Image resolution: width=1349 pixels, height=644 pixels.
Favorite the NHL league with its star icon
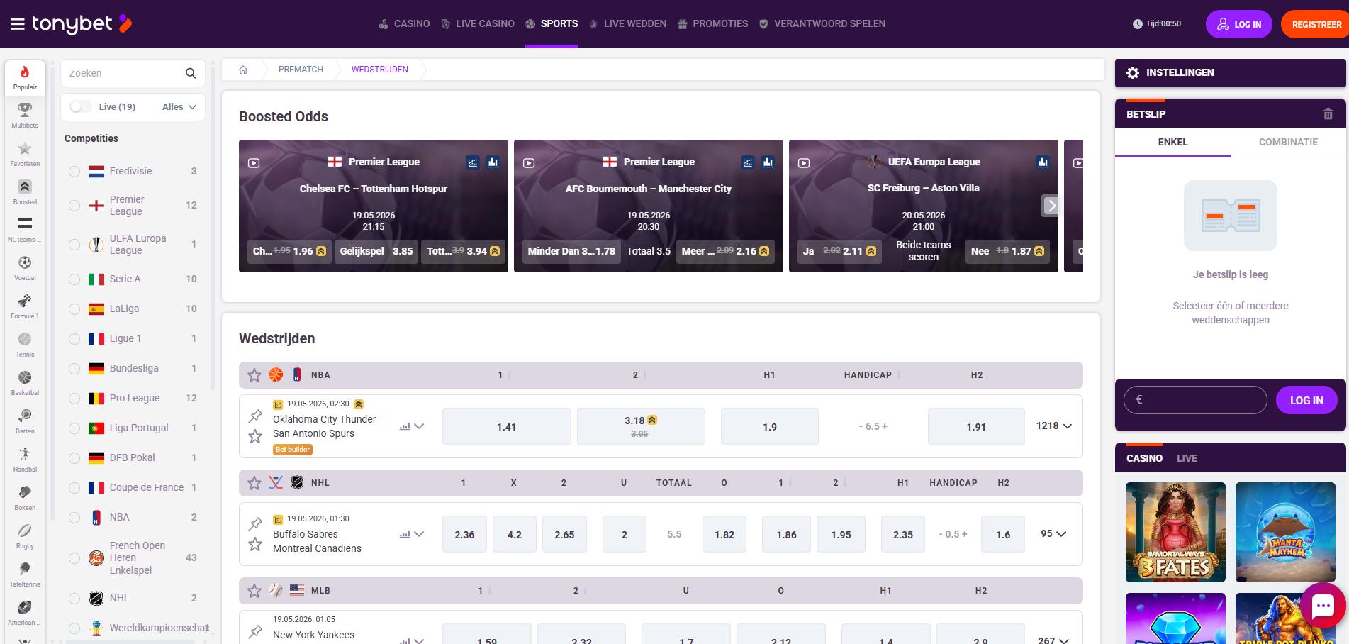(254, 483)
